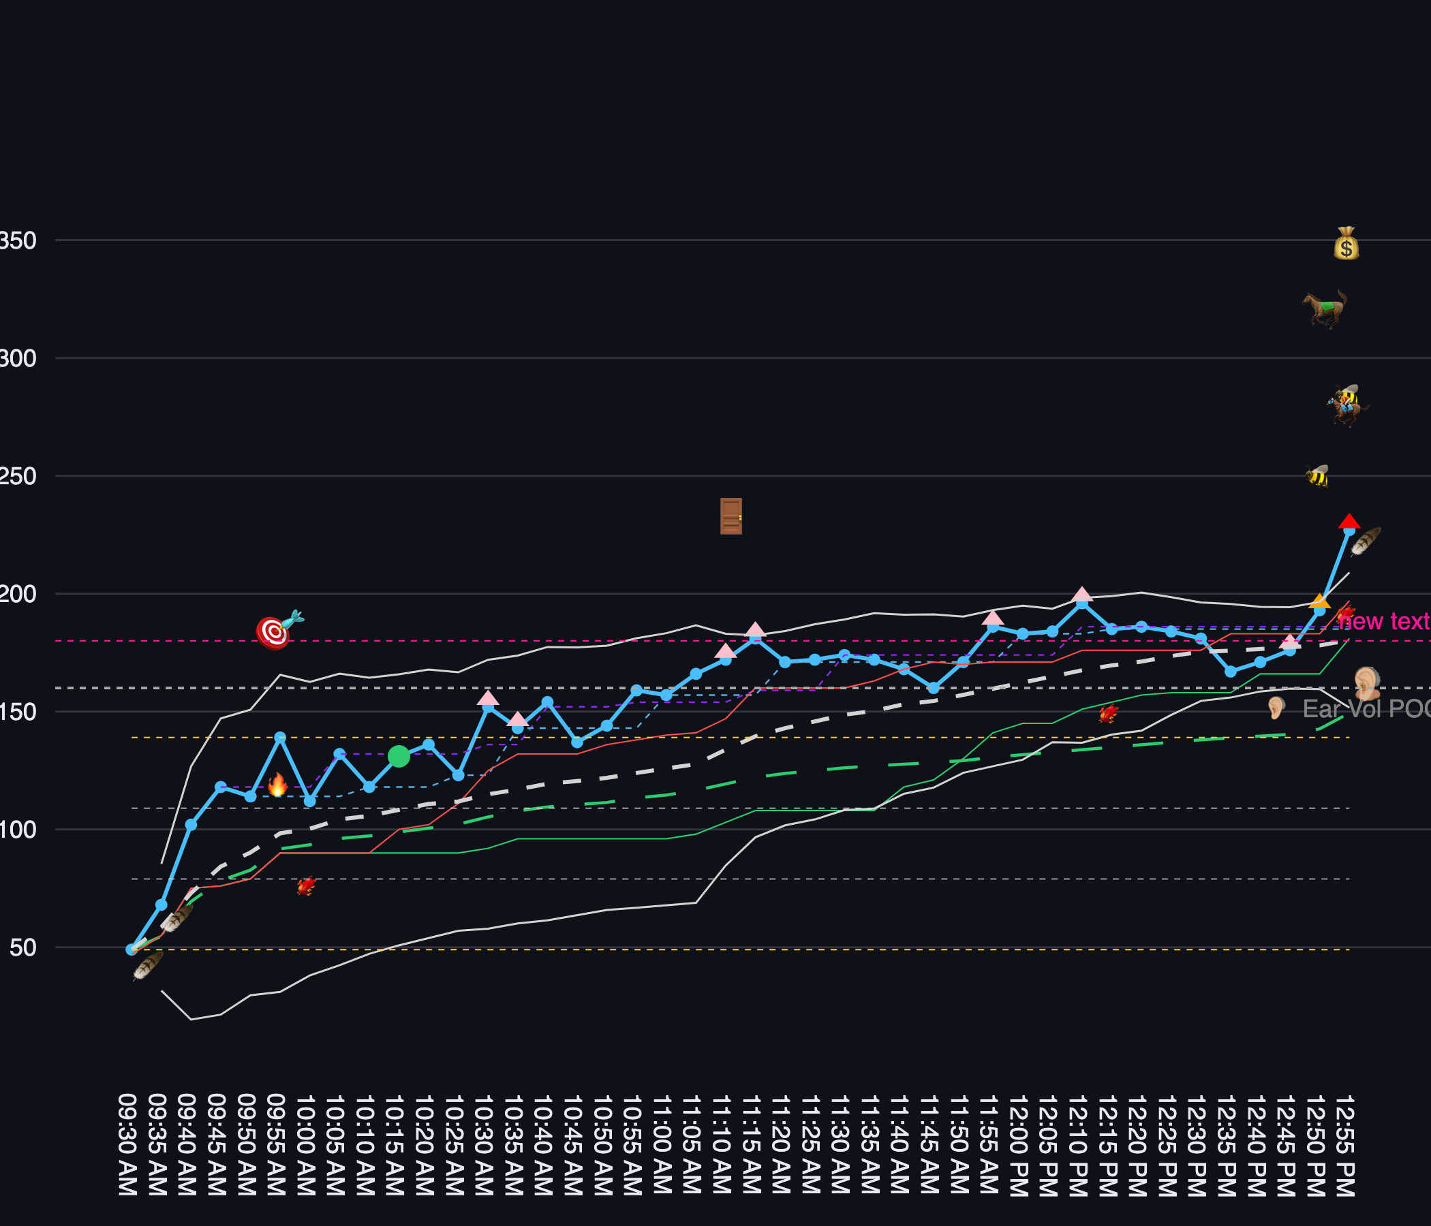Click the red triangle at the last point
Screen dimensions: 1431x1226
pos(1349,522)
